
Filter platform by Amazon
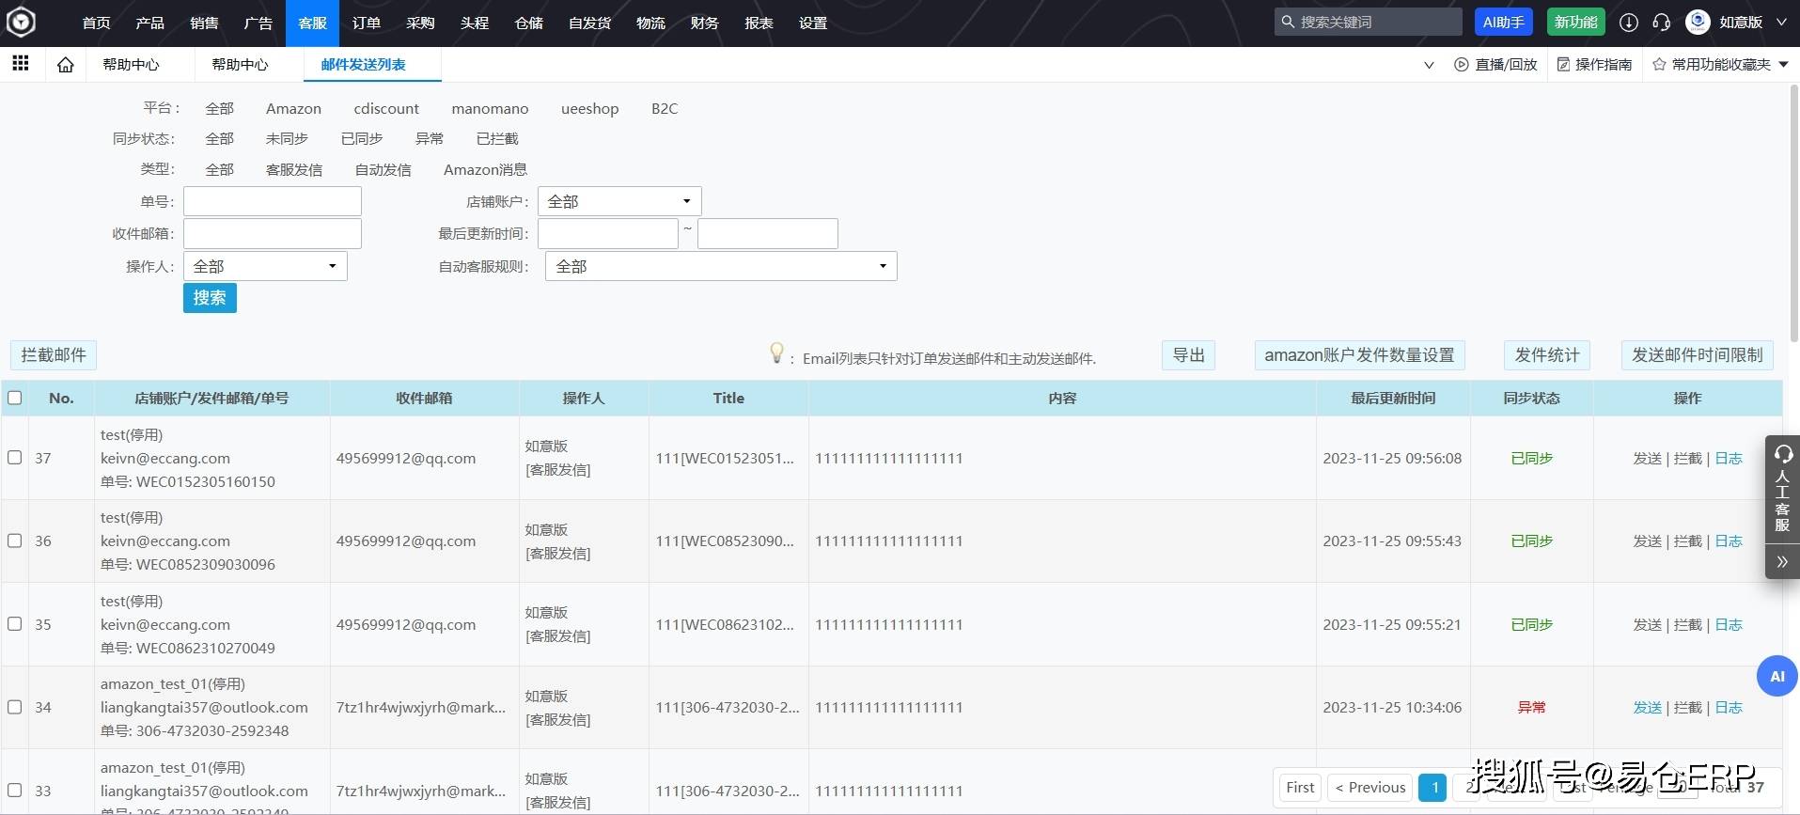(293, 108)
